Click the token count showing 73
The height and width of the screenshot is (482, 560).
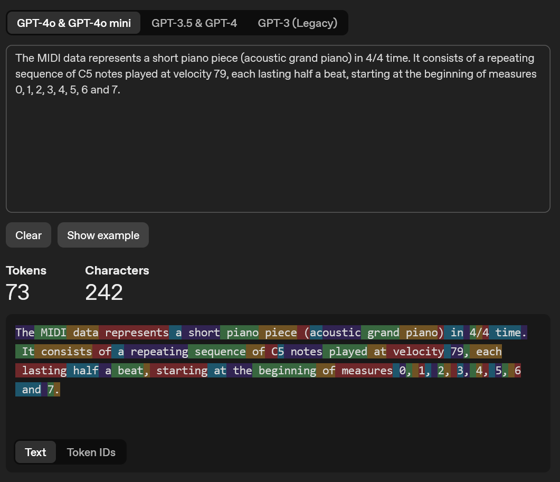tap(16, 292)
